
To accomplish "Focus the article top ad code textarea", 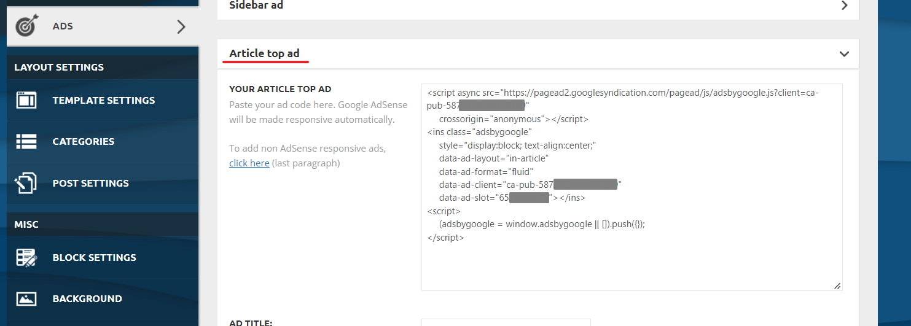I will click(632, 187).
